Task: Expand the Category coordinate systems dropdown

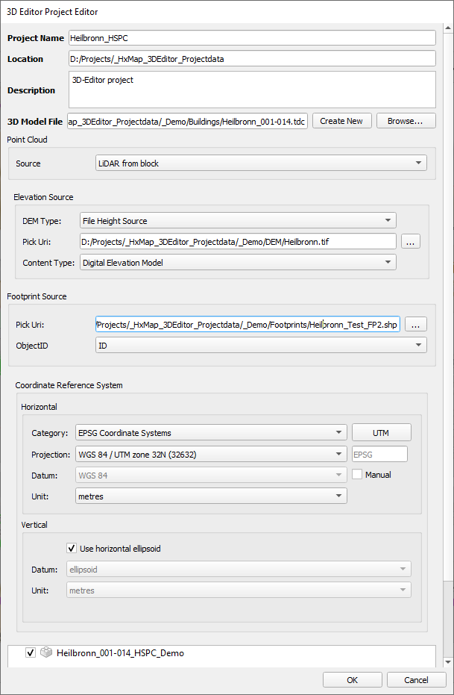Action: point(210,433)
